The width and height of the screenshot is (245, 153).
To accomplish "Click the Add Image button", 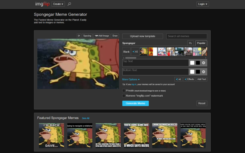I will pyautogui.click(x=102, y=36).
